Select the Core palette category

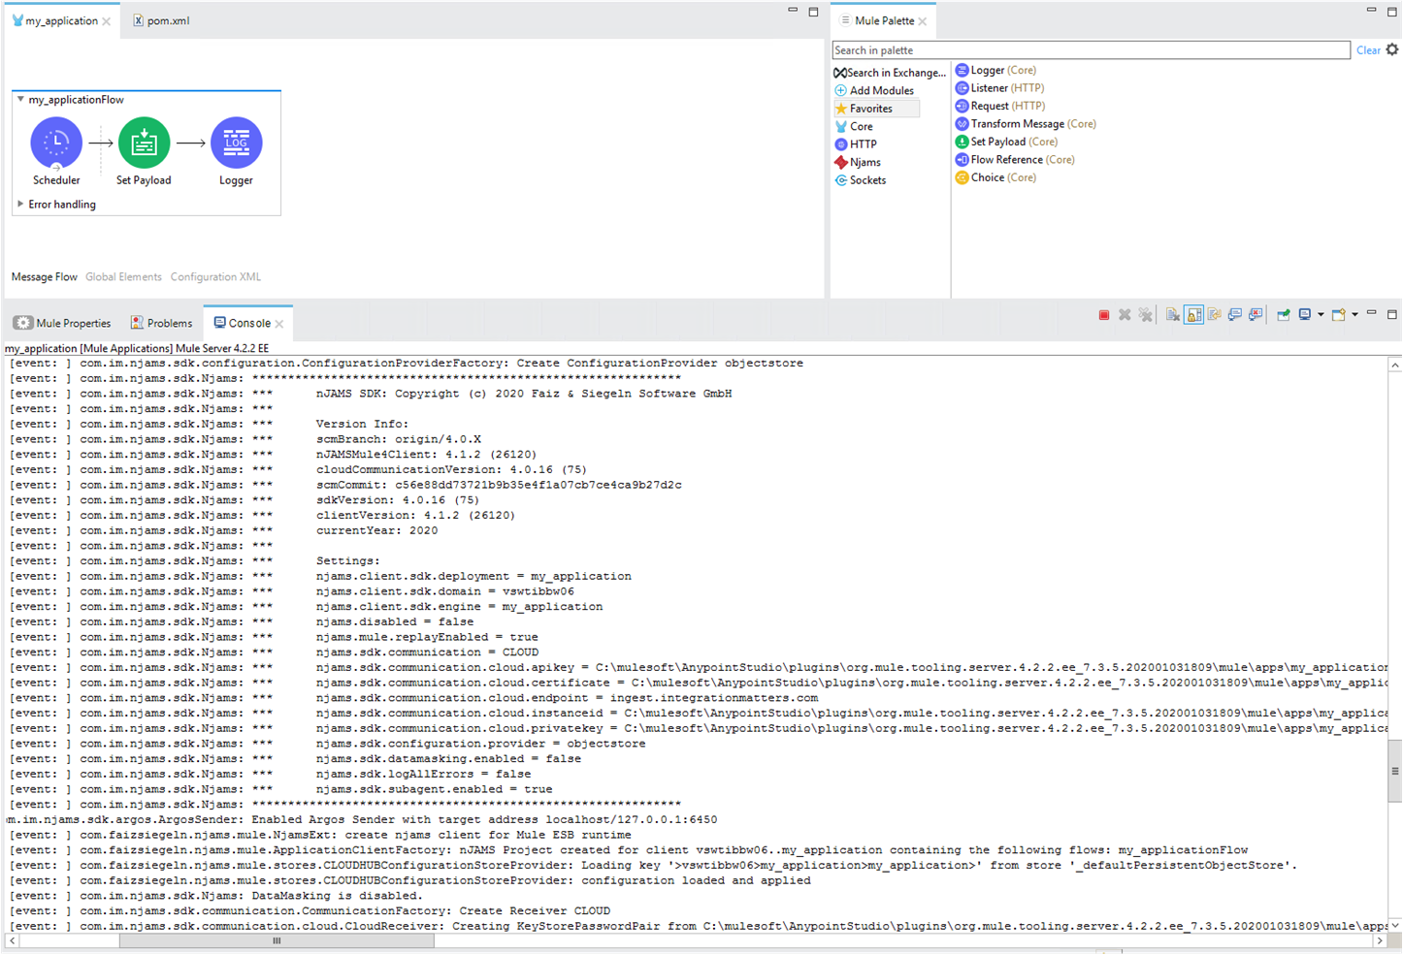[854, 127]
